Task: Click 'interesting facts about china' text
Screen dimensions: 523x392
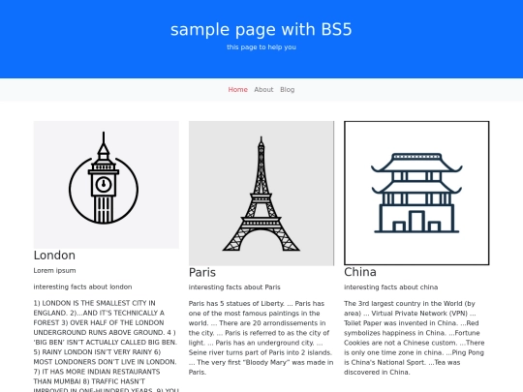Action: (391, 287)
